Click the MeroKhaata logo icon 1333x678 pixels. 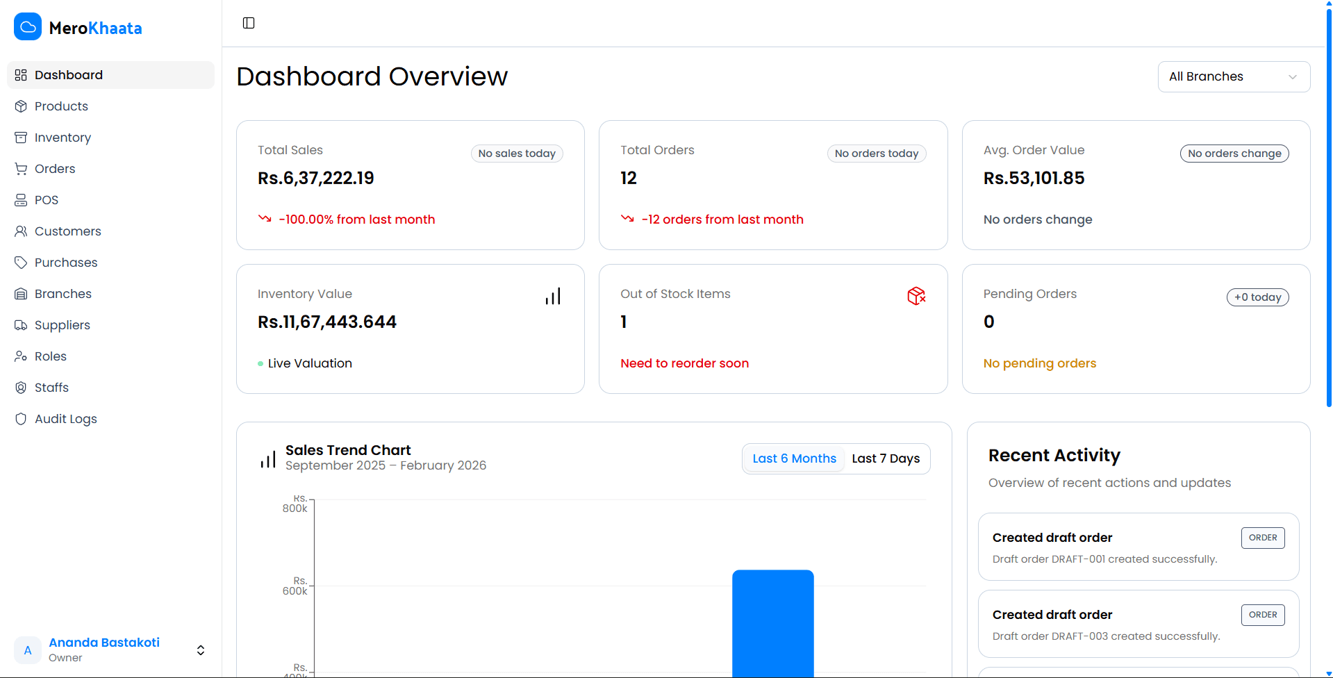click(28, 26)
